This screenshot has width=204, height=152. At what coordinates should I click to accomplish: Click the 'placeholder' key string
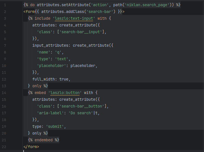pos(51,66)
